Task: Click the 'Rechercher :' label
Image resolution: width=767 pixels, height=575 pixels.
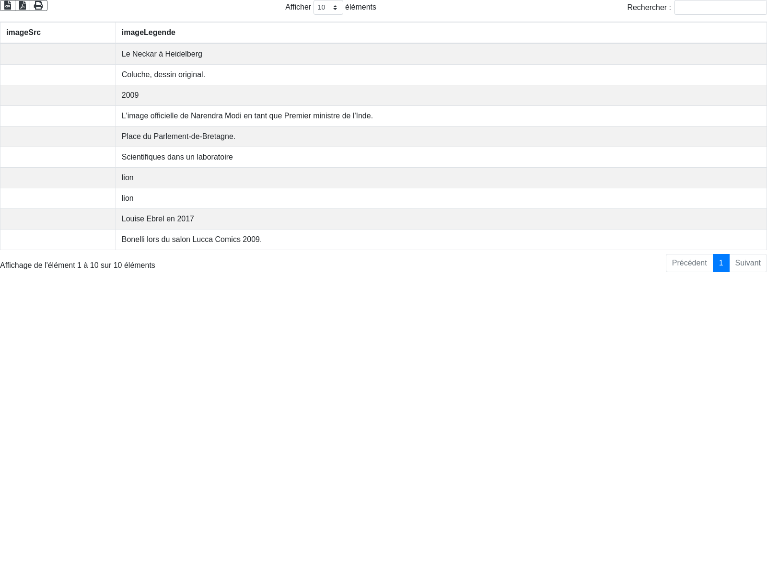Action: click(x=649, y=8)
